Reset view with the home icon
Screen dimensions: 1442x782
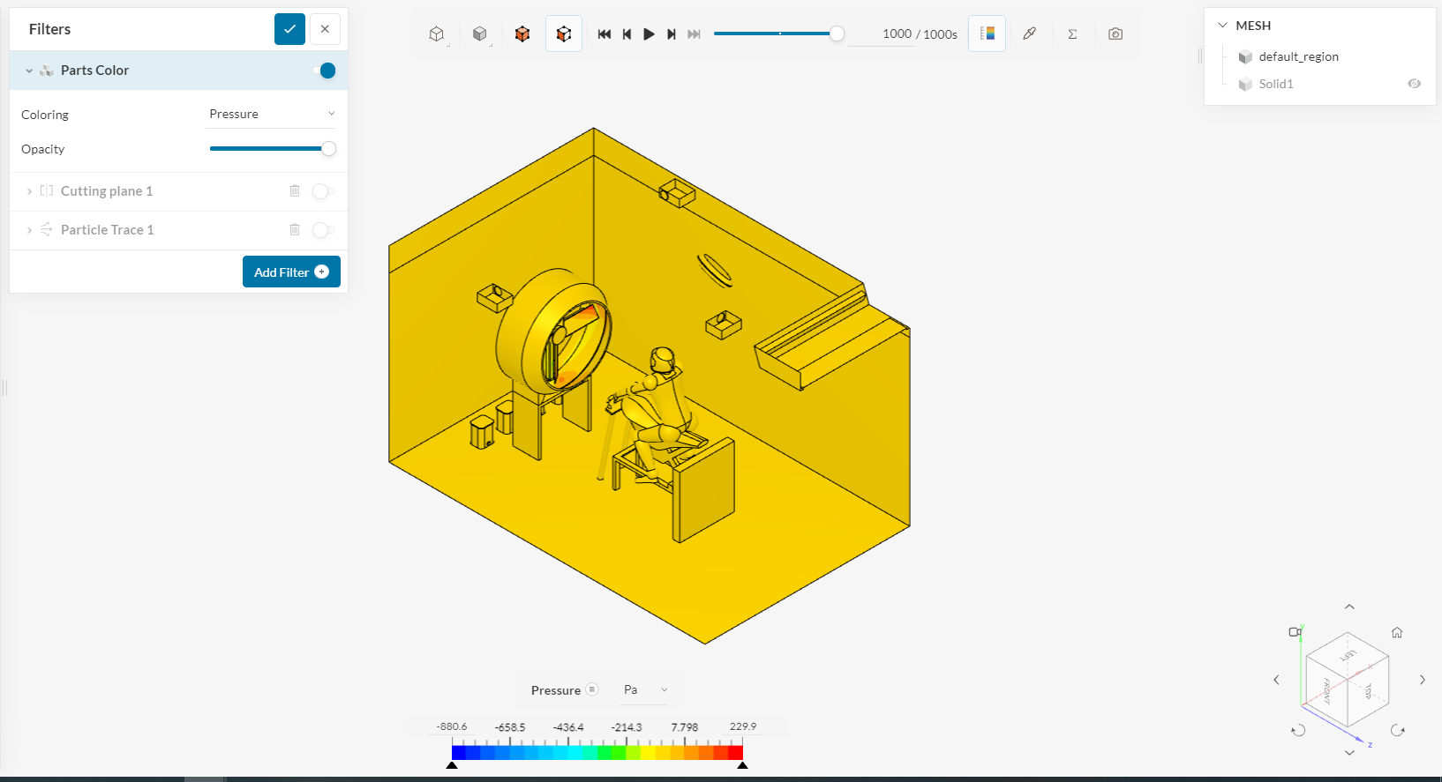click(1397, 632)
